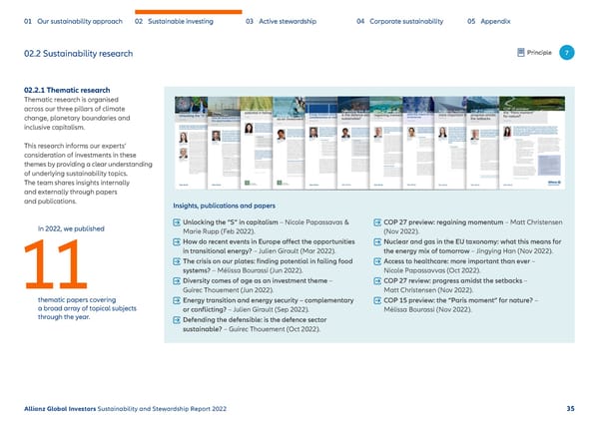Click page number 35 in the footer
The image size is (599, 423).
pyautogui.click(x=570, y=408)
